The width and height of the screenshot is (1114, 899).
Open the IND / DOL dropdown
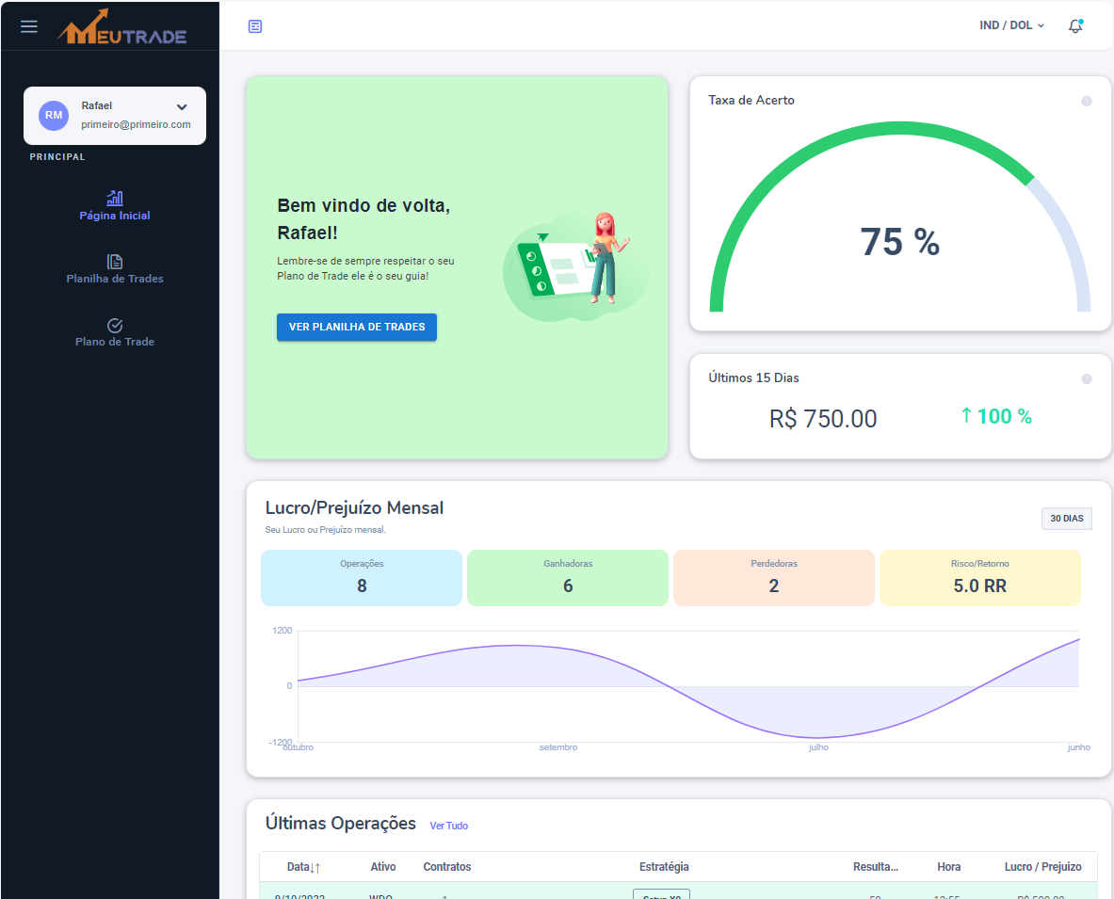tap(1011, 26)
